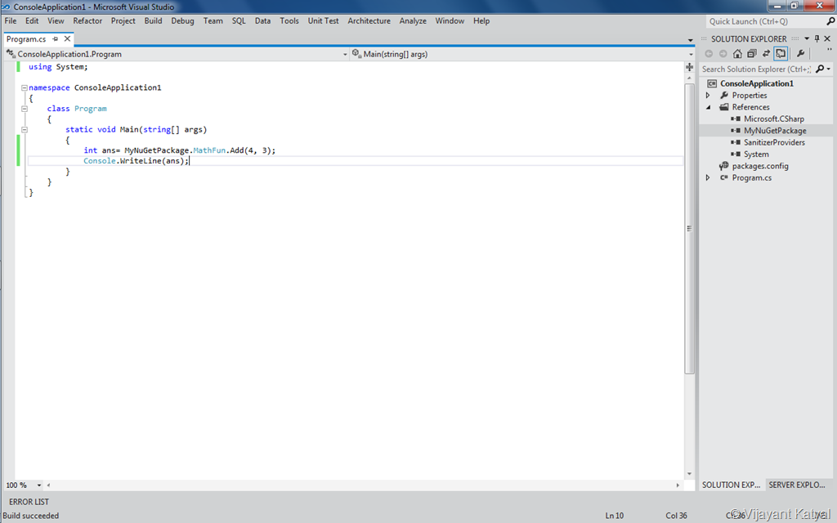Open the Tools menu
Viewport: 837px width, 523px height.
[x=289, y=20]
